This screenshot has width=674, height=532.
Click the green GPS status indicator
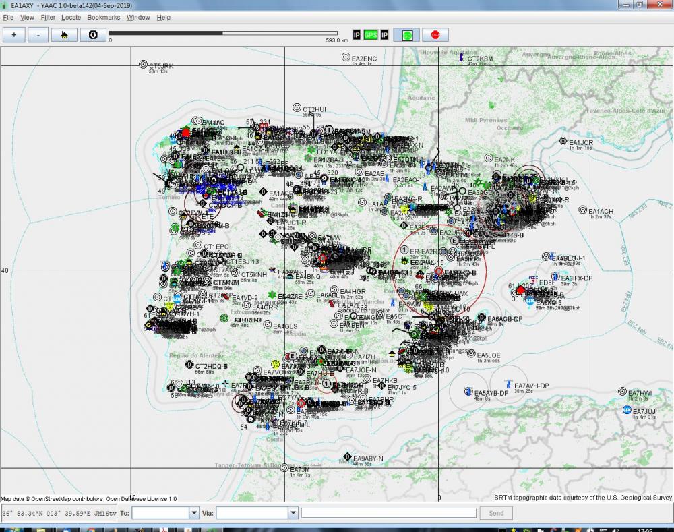371,35
